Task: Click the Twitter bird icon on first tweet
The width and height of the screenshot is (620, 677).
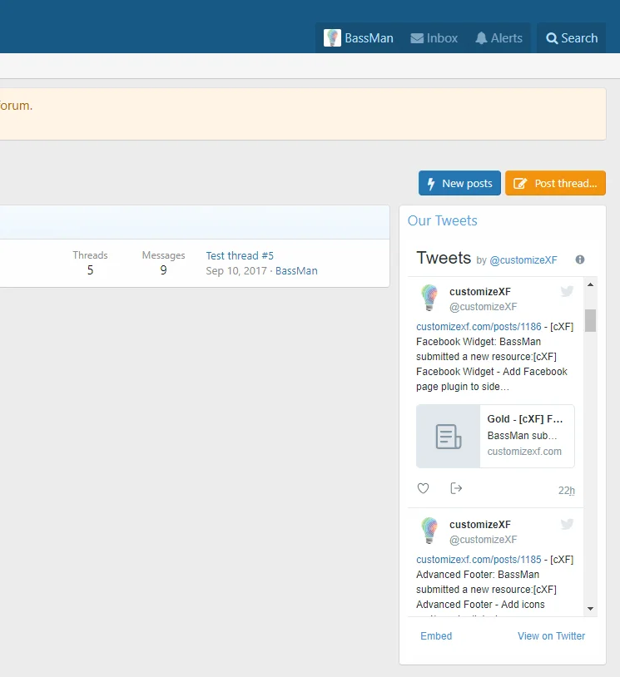Action: coord(567,291)
